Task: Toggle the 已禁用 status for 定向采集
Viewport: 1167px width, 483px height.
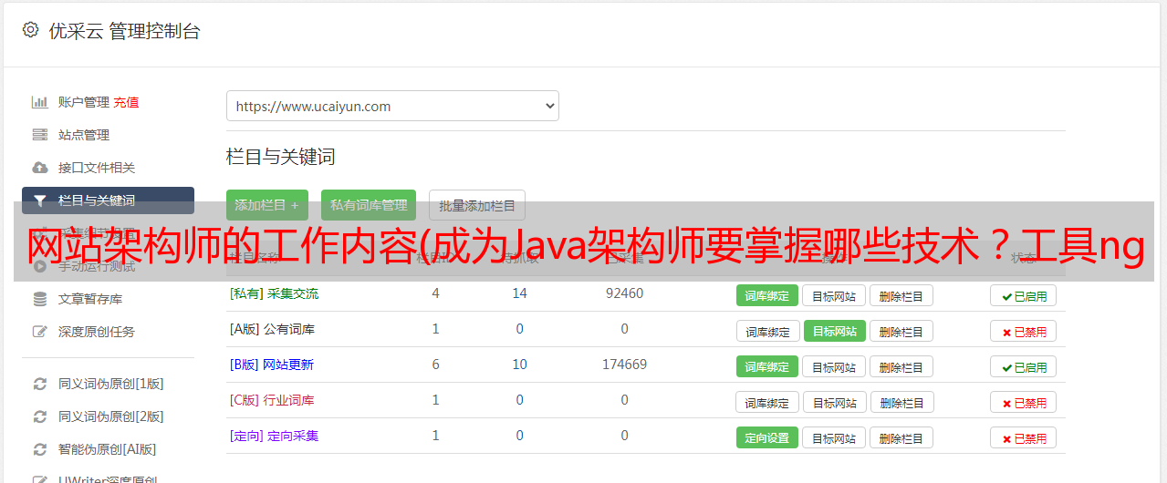Action: coord(1024,437)
